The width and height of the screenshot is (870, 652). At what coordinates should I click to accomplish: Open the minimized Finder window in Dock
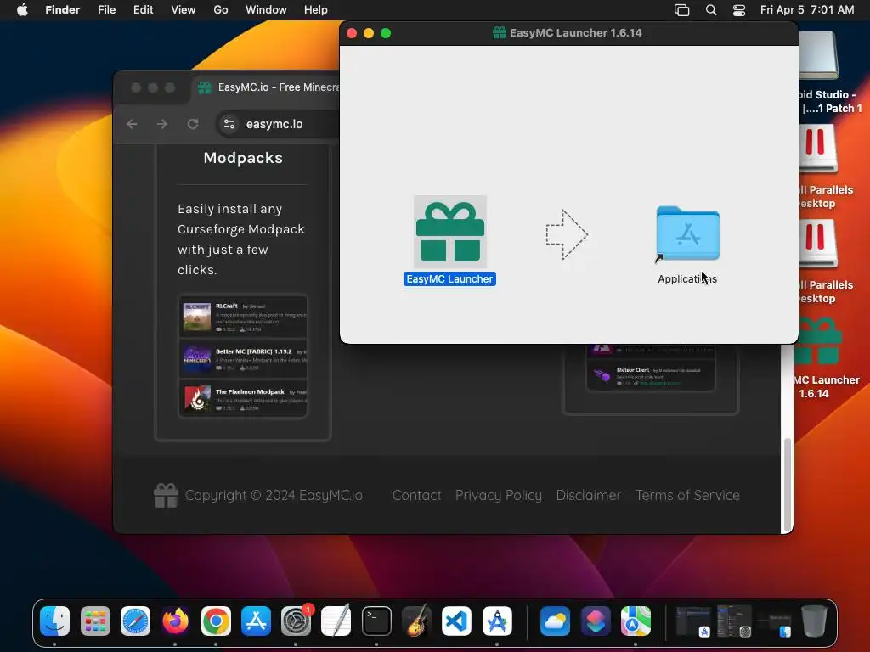click(774, 624)
